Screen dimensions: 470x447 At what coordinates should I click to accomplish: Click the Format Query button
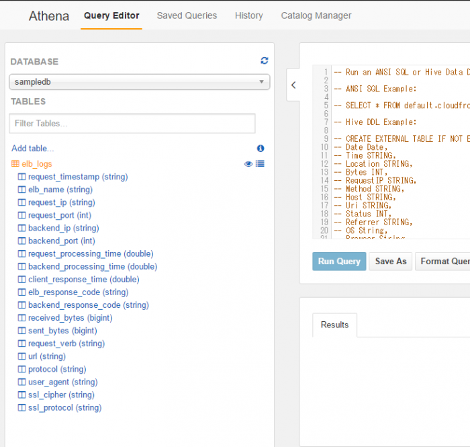[442, 261]
